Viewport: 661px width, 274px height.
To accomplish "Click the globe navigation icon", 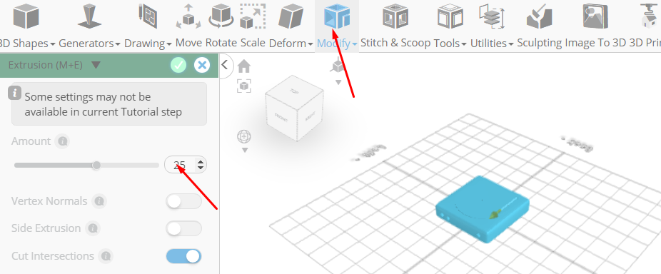I will [x=244, y=136].
